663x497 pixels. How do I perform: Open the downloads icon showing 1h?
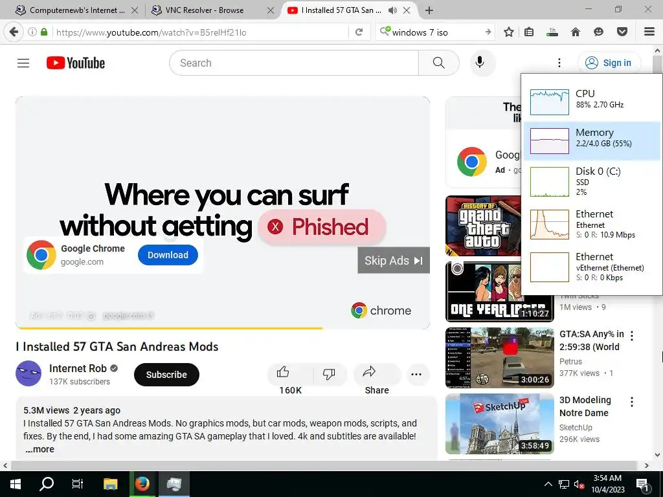pos(552,32)
